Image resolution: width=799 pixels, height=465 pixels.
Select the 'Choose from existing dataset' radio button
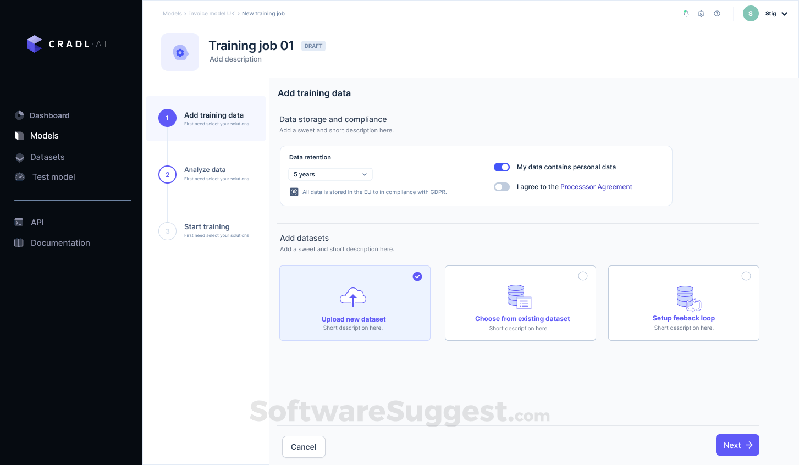pyautogui.click(x=583, y=276)
